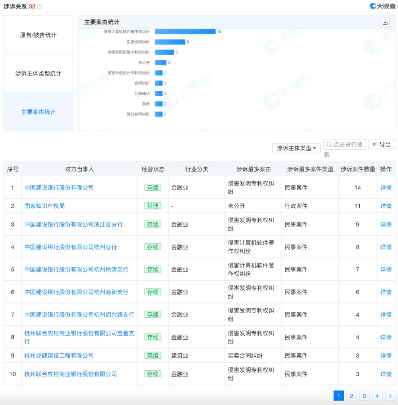Select the 主要案由统计 tab
This screenshot has height=405, width=398.
click(38, 112)
